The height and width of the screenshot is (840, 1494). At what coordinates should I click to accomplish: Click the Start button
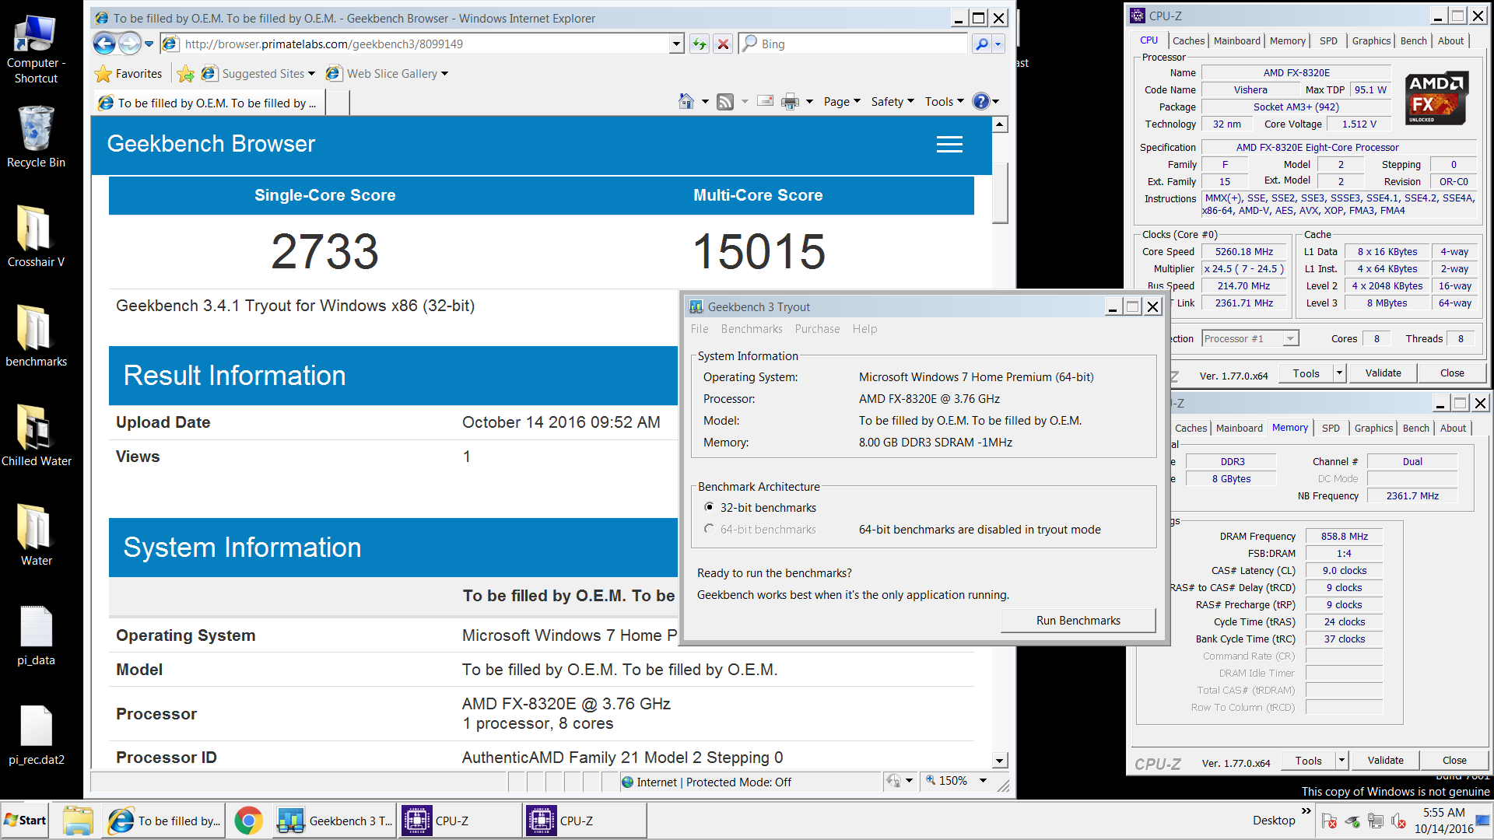[x=25, y=821]
